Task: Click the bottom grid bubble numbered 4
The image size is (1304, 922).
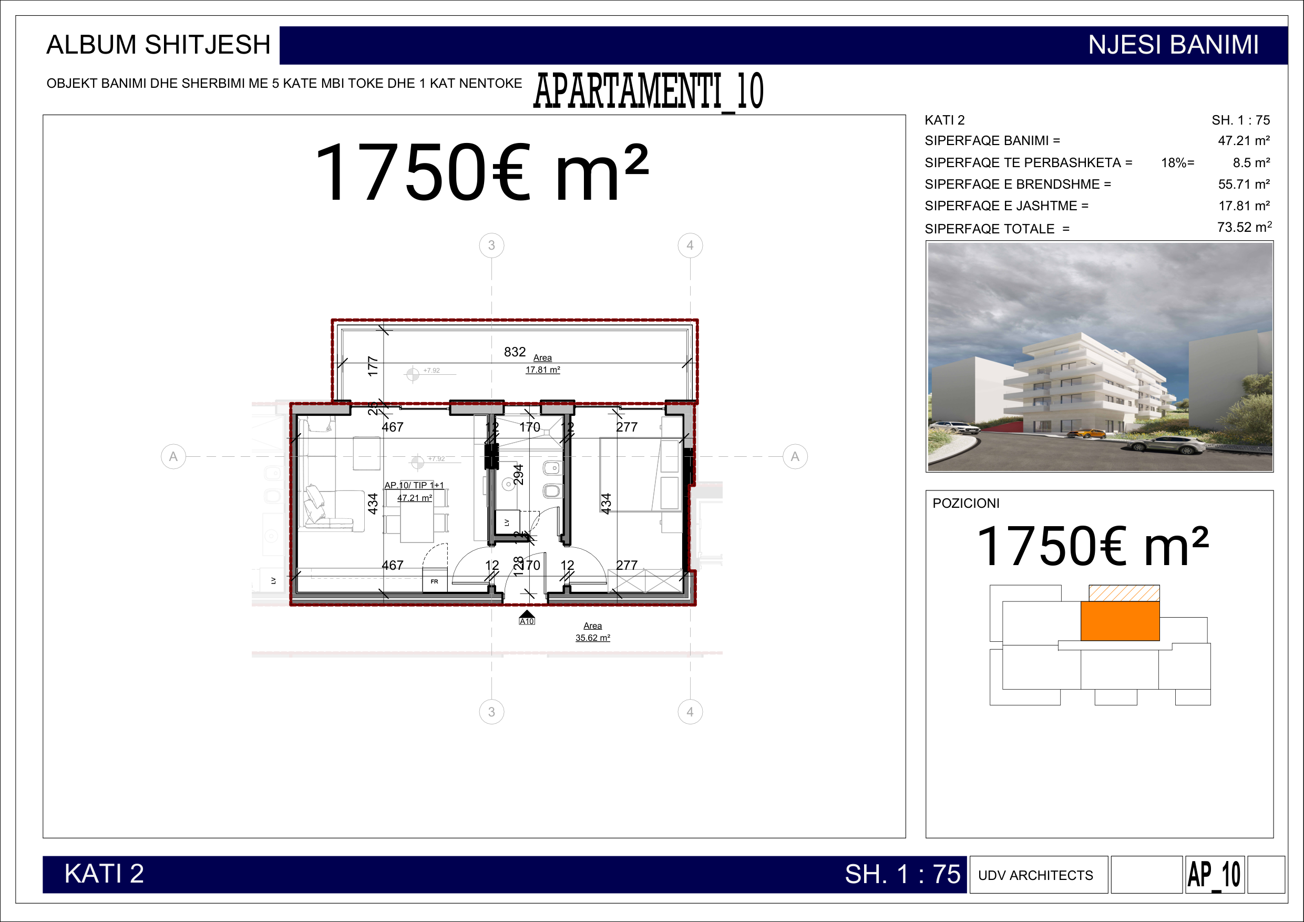Action: [690, 712]
